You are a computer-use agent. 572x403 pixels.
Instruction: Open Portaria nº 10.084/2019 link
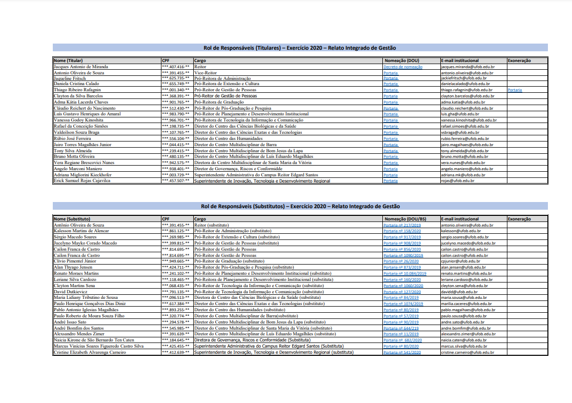click(x=404, y=273)
